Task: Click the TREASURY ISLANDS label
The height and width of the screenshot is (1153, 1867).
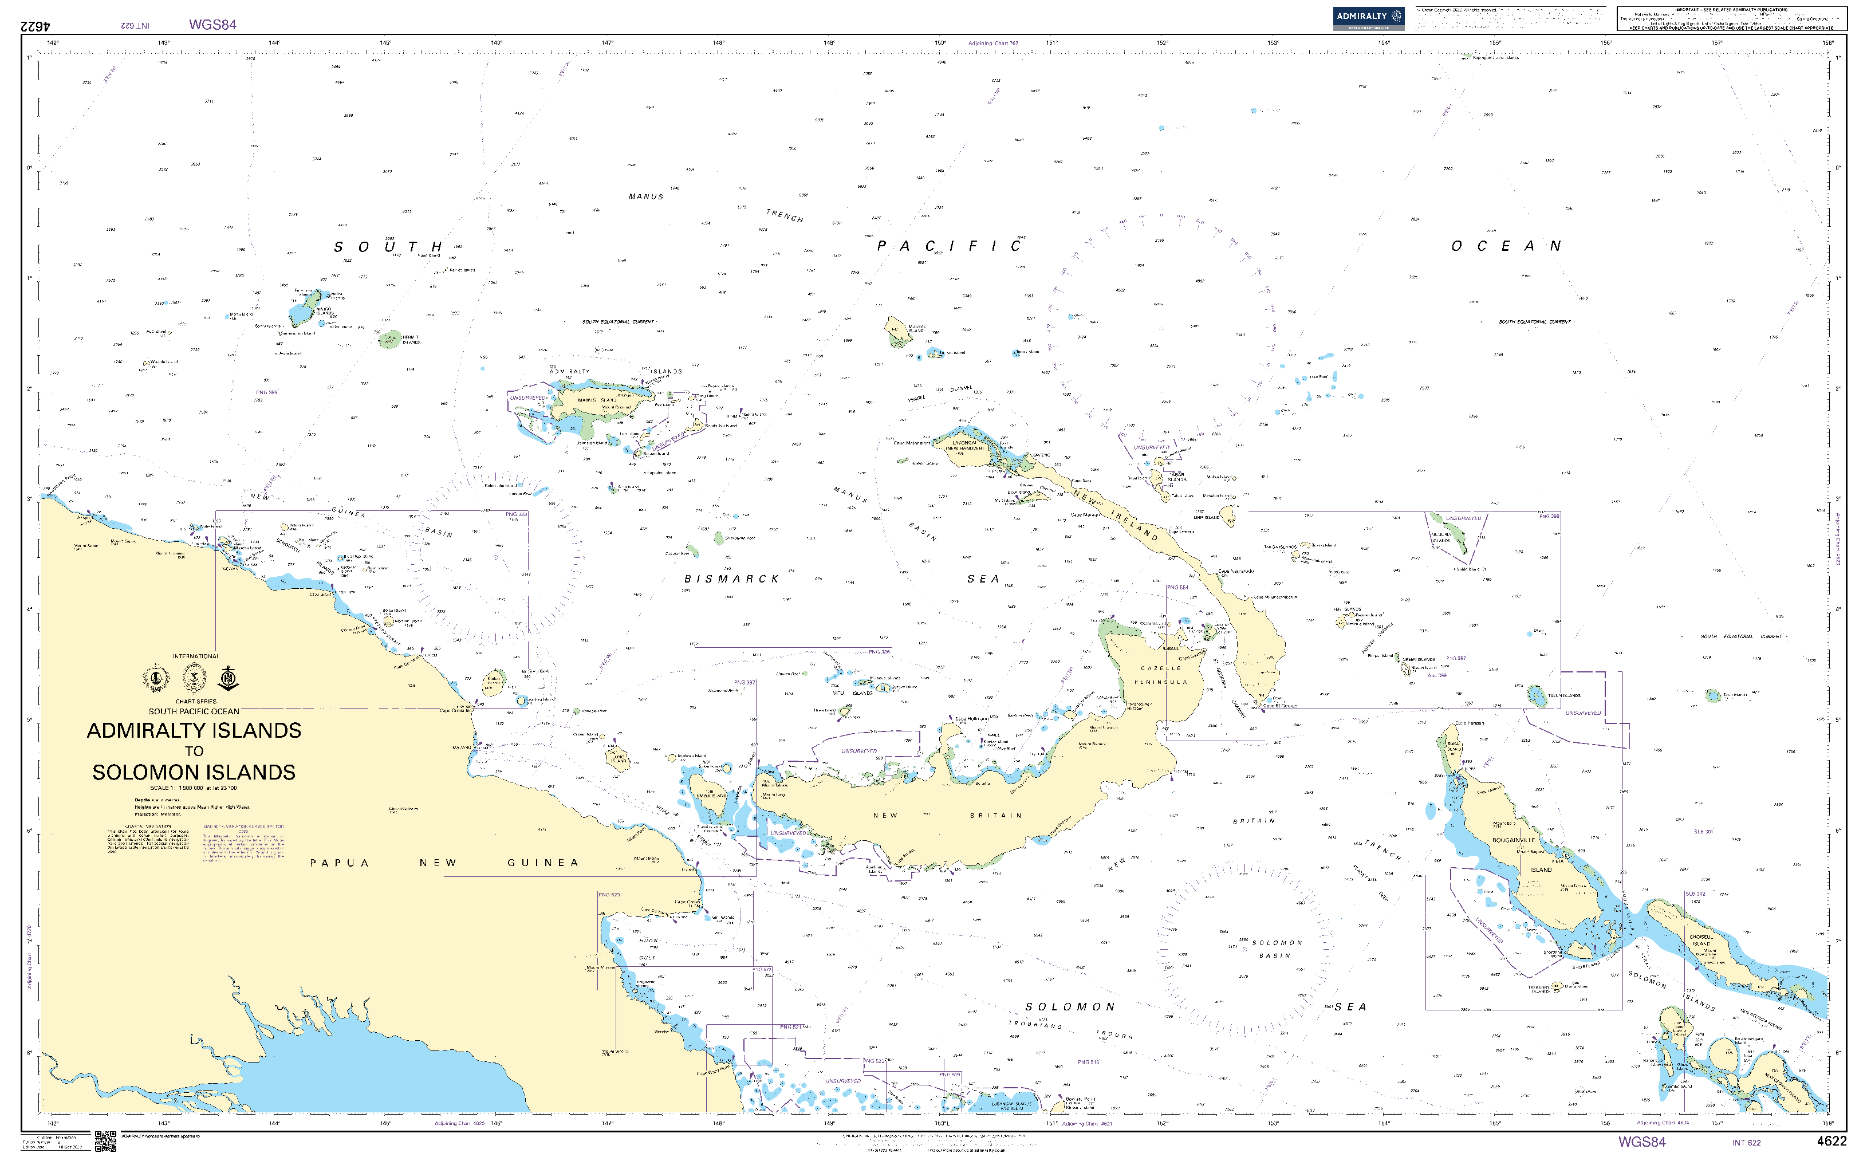Action: (x=1539, y=989)
